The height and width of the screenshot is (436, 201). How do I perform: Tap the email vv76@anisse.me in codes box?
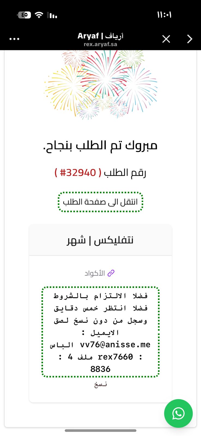(x=115, y=345)
